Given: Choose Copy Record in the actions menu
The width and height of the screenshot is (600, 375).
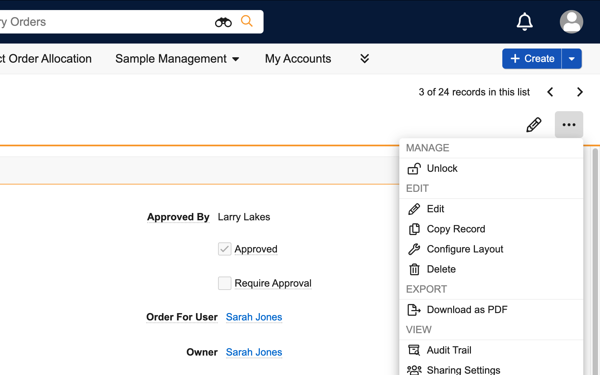Looking at the screenshot, I should tap(456, 229).
